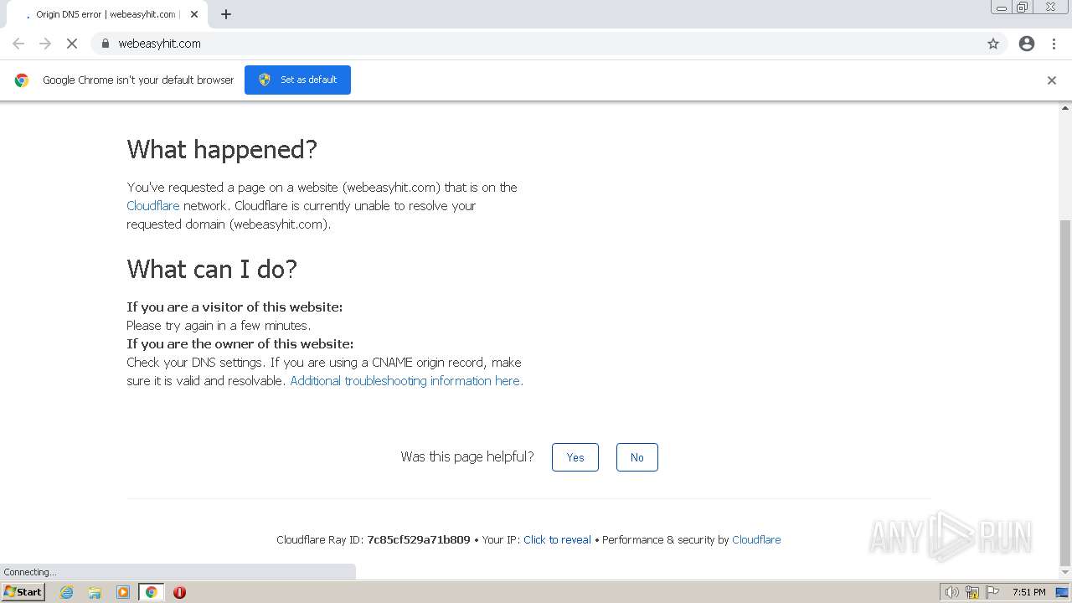Open File Explorer from taskbar
The width and height of the screenshot is (1072, 603).
coord(95,592)
